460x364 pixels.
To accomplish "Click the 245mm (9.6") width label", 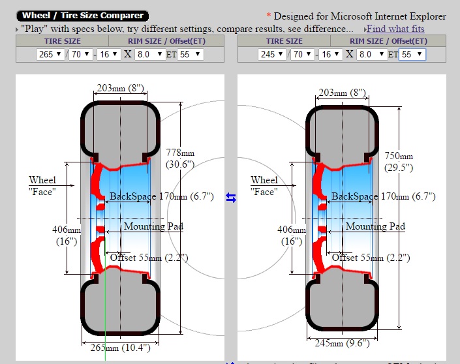I will pos(342,343).
